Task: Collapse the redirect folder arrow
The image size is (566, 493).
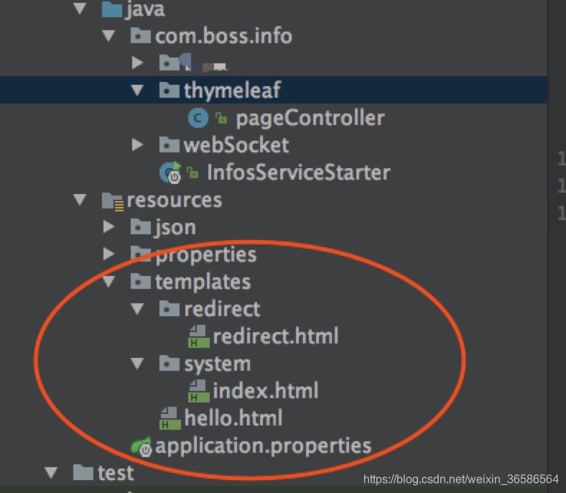Action: point(137,309)
